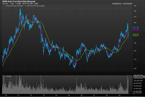Viewport: 145px width, 97px height.
Task: Click the '19 year marker on the time axis
Action: 119,95
